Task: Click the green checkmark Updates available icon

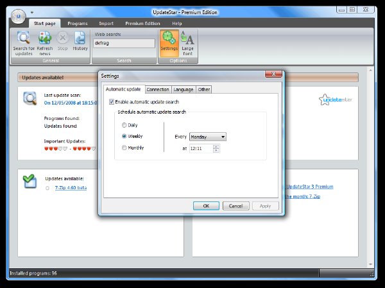Action: click(30, 182)
